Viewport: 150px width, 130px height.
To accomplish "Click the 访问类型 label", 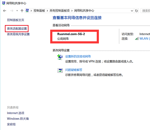I will click(x=128, y=34).
